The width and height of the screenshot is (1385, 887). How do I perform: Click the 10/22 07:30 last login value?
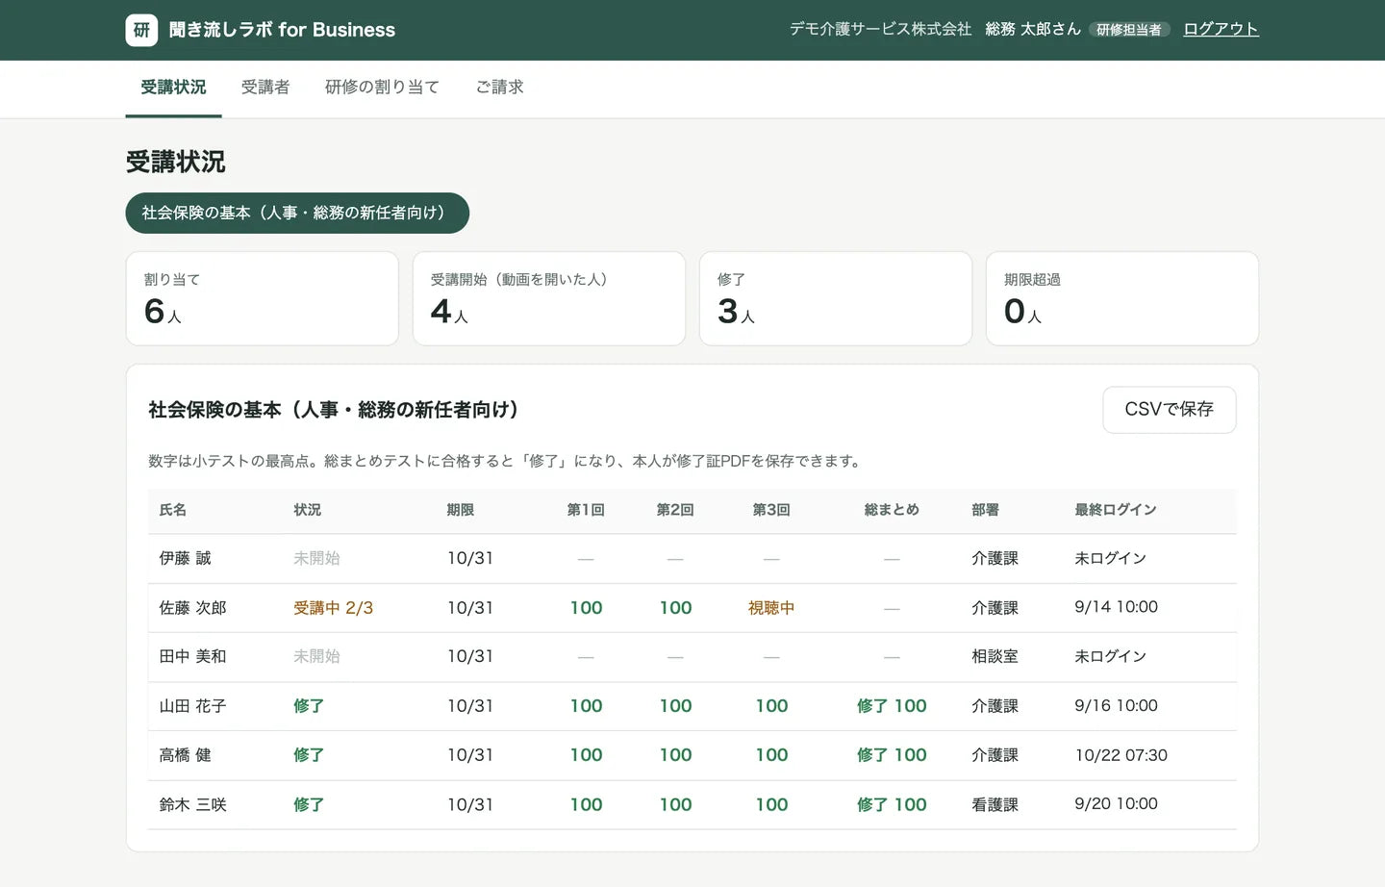pos(1121,755)
